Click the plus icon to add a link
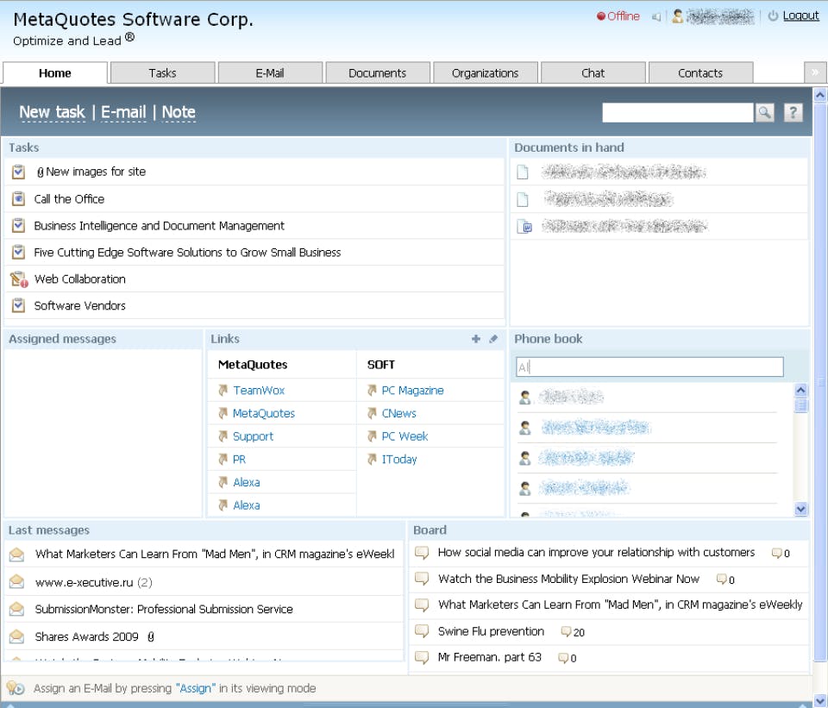Viewport: 828px width, 708px height. tap(476, 339)
